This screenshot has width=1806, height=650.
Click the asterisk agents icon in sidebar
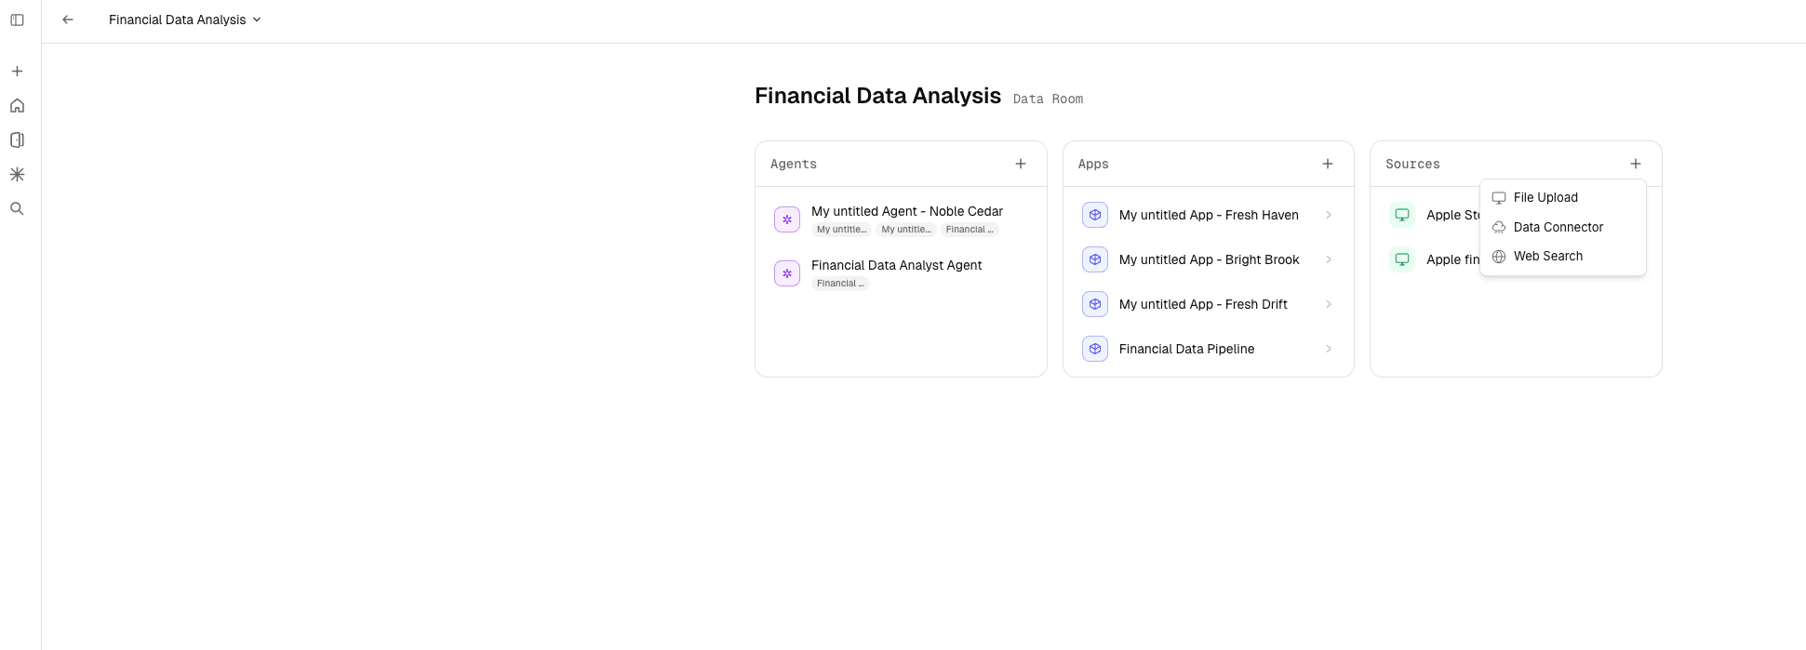[17, 174]
